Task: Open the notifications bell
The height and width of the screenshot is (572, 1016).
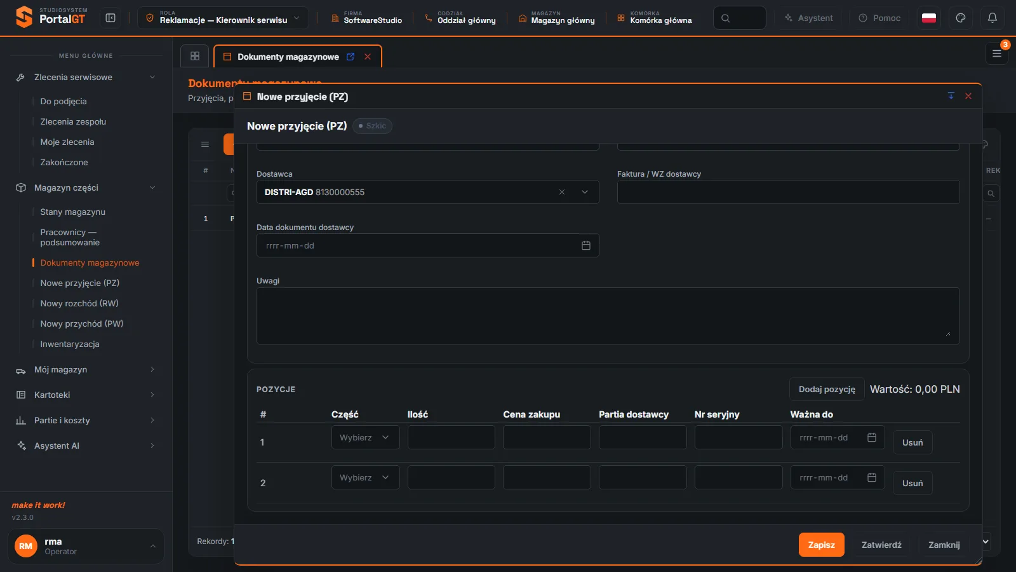Action: tap(993, 18)
